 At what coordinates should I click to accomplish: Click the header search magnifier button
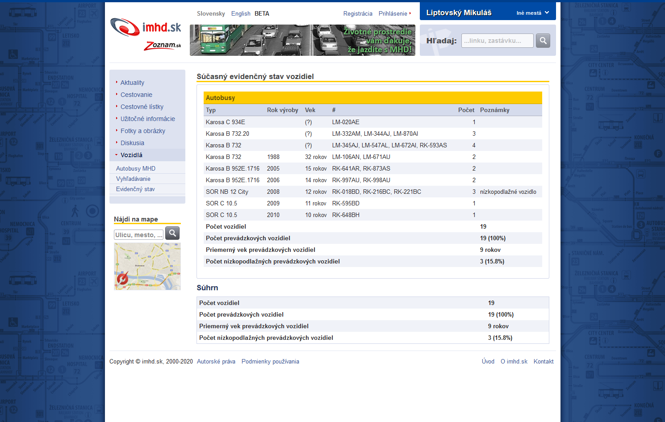tap(543, 41)
